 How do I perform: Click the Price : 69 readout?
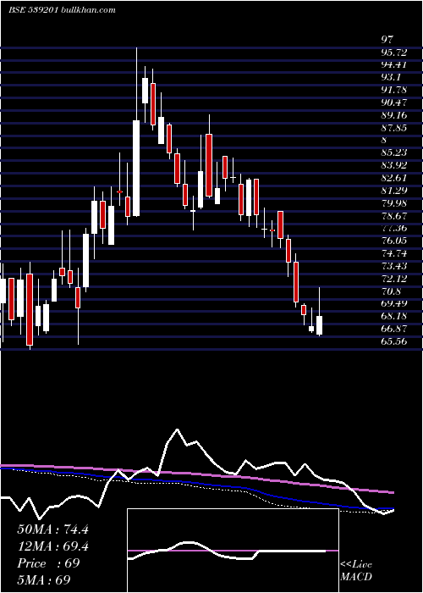[x=48, y=563]
